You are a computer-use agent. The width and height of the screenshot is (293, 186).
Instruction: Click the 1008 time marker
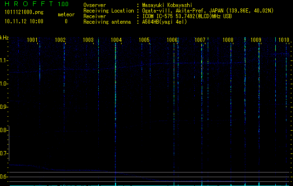228,40
